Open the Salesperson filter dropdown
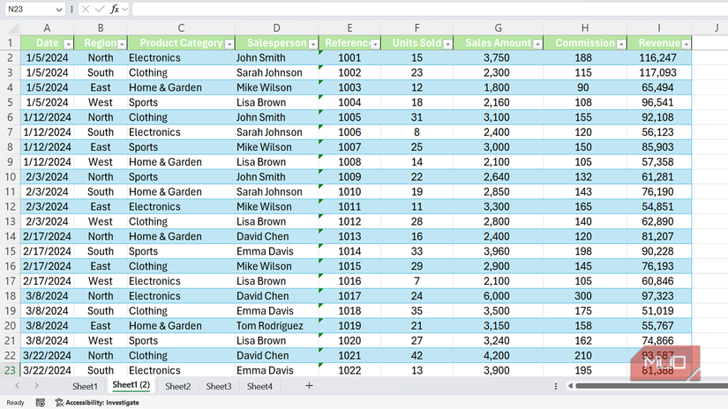This screenshot has height=409, width=728. 313,43
